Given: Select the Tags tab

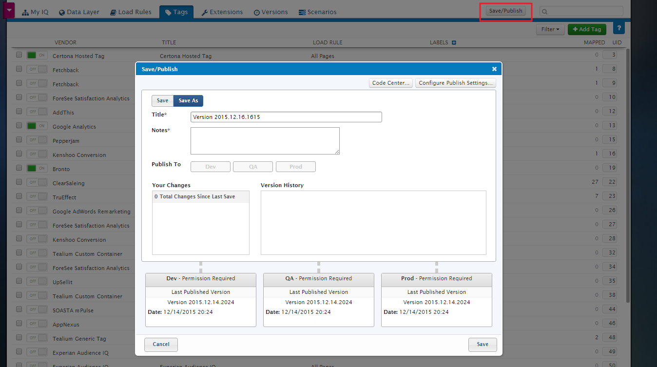Looking at the screenshot, I should click(x=176, y=12).
